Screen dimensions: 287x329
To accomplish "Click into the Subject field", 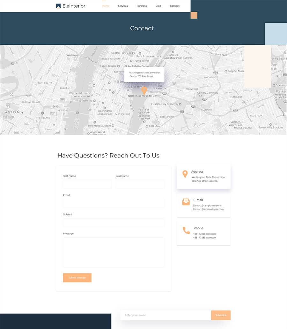I will coord(114,222).
